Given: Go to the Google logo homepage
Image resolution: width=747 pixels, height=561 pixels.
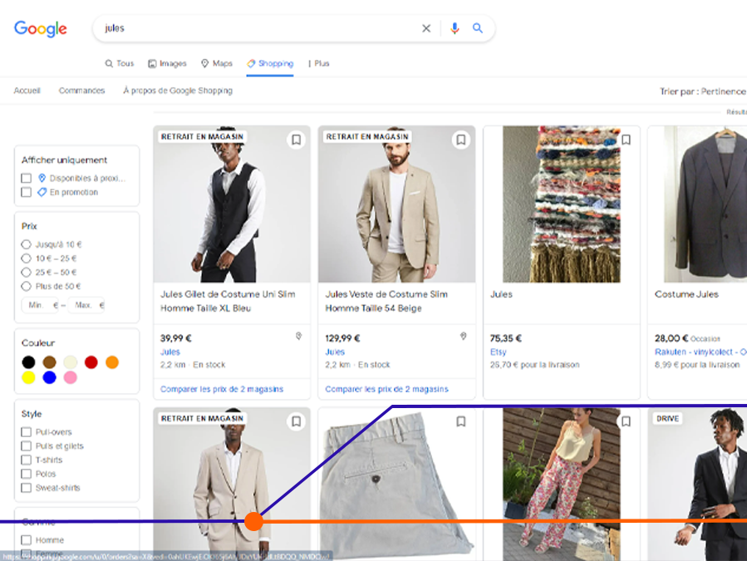Looking at the screenshot, I should (41, 29).
